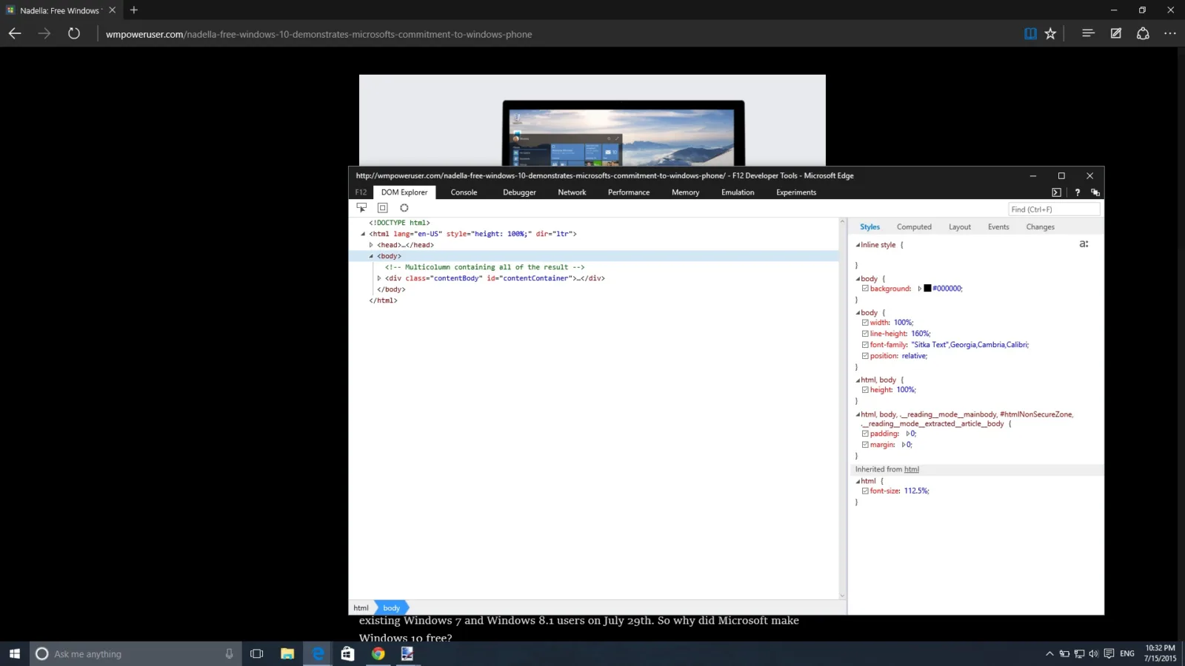Open the F12 tools help icon

1078,192
